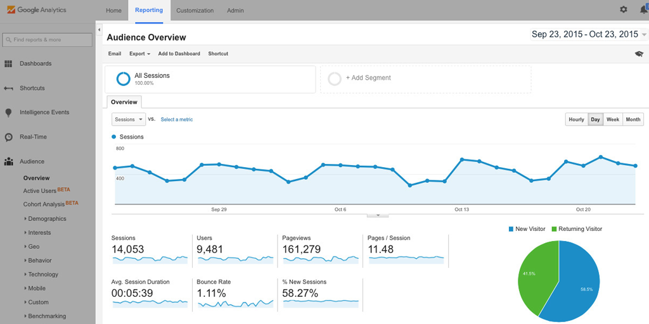Click the % New Sessions 58.27% value
649x324 pixels.
[300, 294]
